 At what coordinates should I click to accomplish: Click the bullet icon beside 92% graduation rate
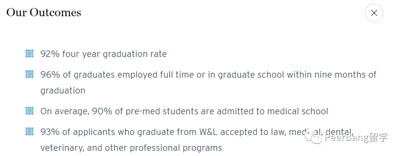click(29, 53)
